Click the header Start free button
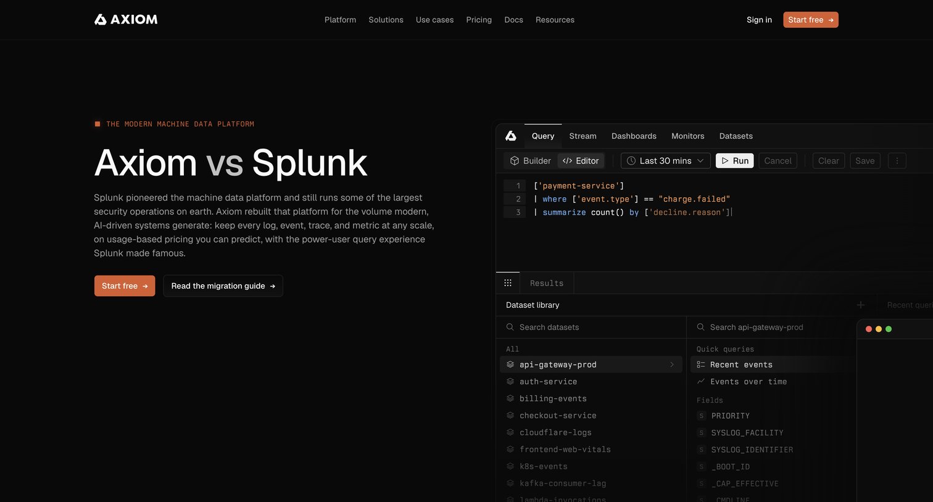Viewport: 933px width, 502px height. [811, 20]
